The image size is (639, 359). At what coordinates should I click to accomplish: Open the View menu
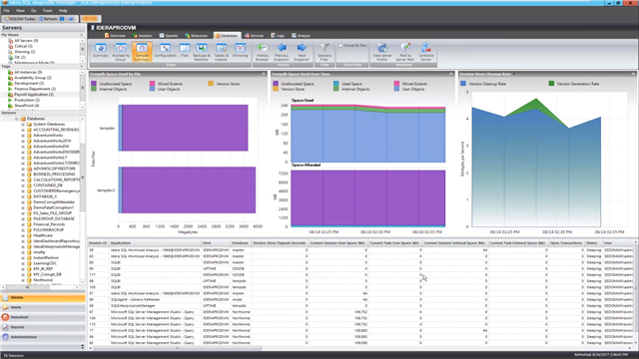pyautogui.click(x=20, y=11)
